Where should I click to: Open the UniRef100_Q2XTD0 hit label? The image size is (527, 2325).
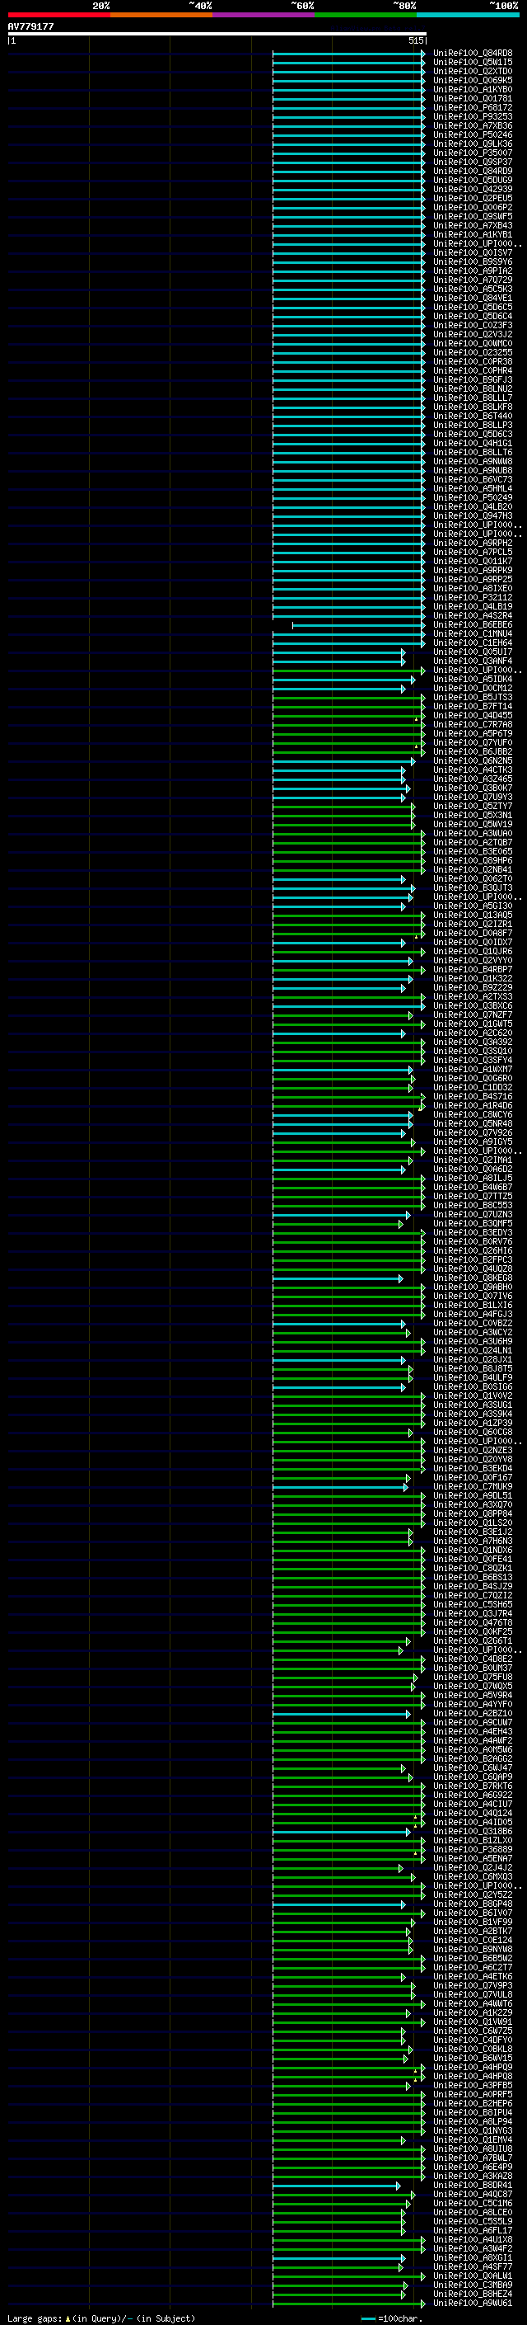pos(473,71)
